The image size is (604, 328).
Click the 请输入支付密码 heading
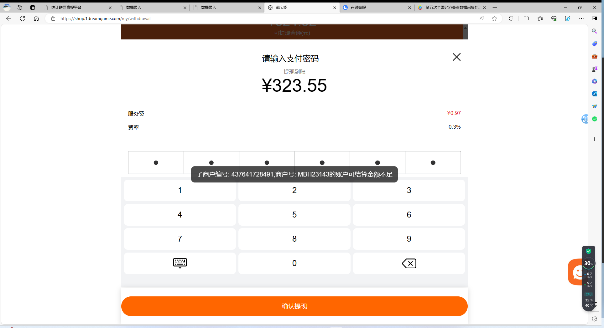(x=290, y=59)
